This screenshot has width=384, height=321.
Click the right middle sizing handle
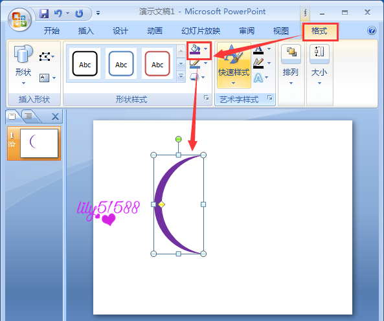tap(203, 205)
